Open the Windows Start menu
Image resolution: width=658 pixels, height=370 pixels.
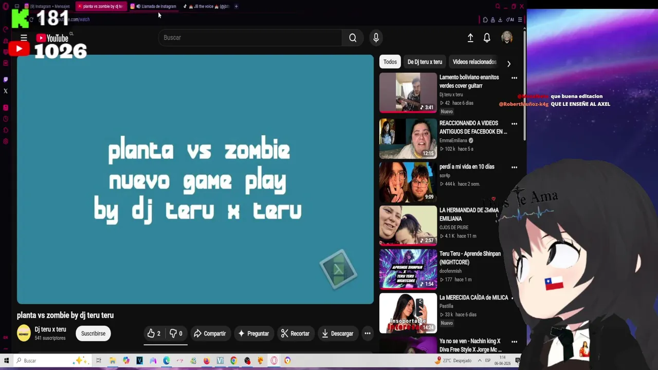[x=7, y=361]
